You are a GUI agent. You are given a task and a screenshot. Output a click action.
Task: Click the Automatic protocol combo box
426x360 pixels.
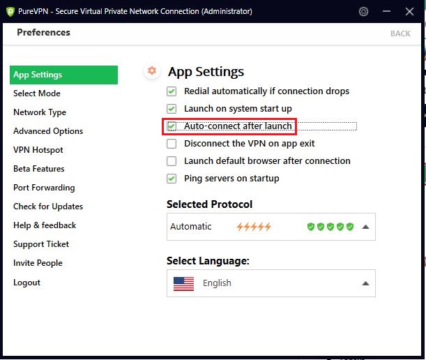(271, 227)
